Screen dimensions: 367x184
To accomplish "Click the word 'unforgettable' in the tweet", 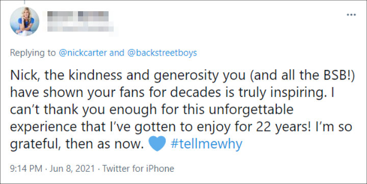I will tap(251, 110).
